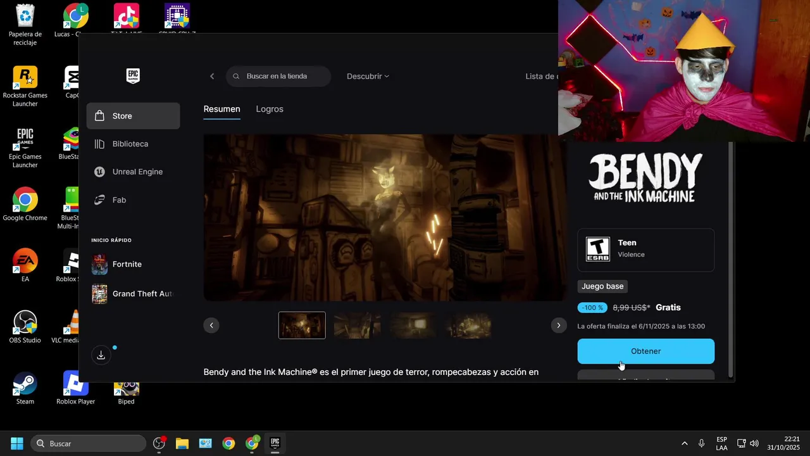Open OBS Studio from the taskbar
The image size is (810, 456).
pyautogui.click(x=159, y=443)
